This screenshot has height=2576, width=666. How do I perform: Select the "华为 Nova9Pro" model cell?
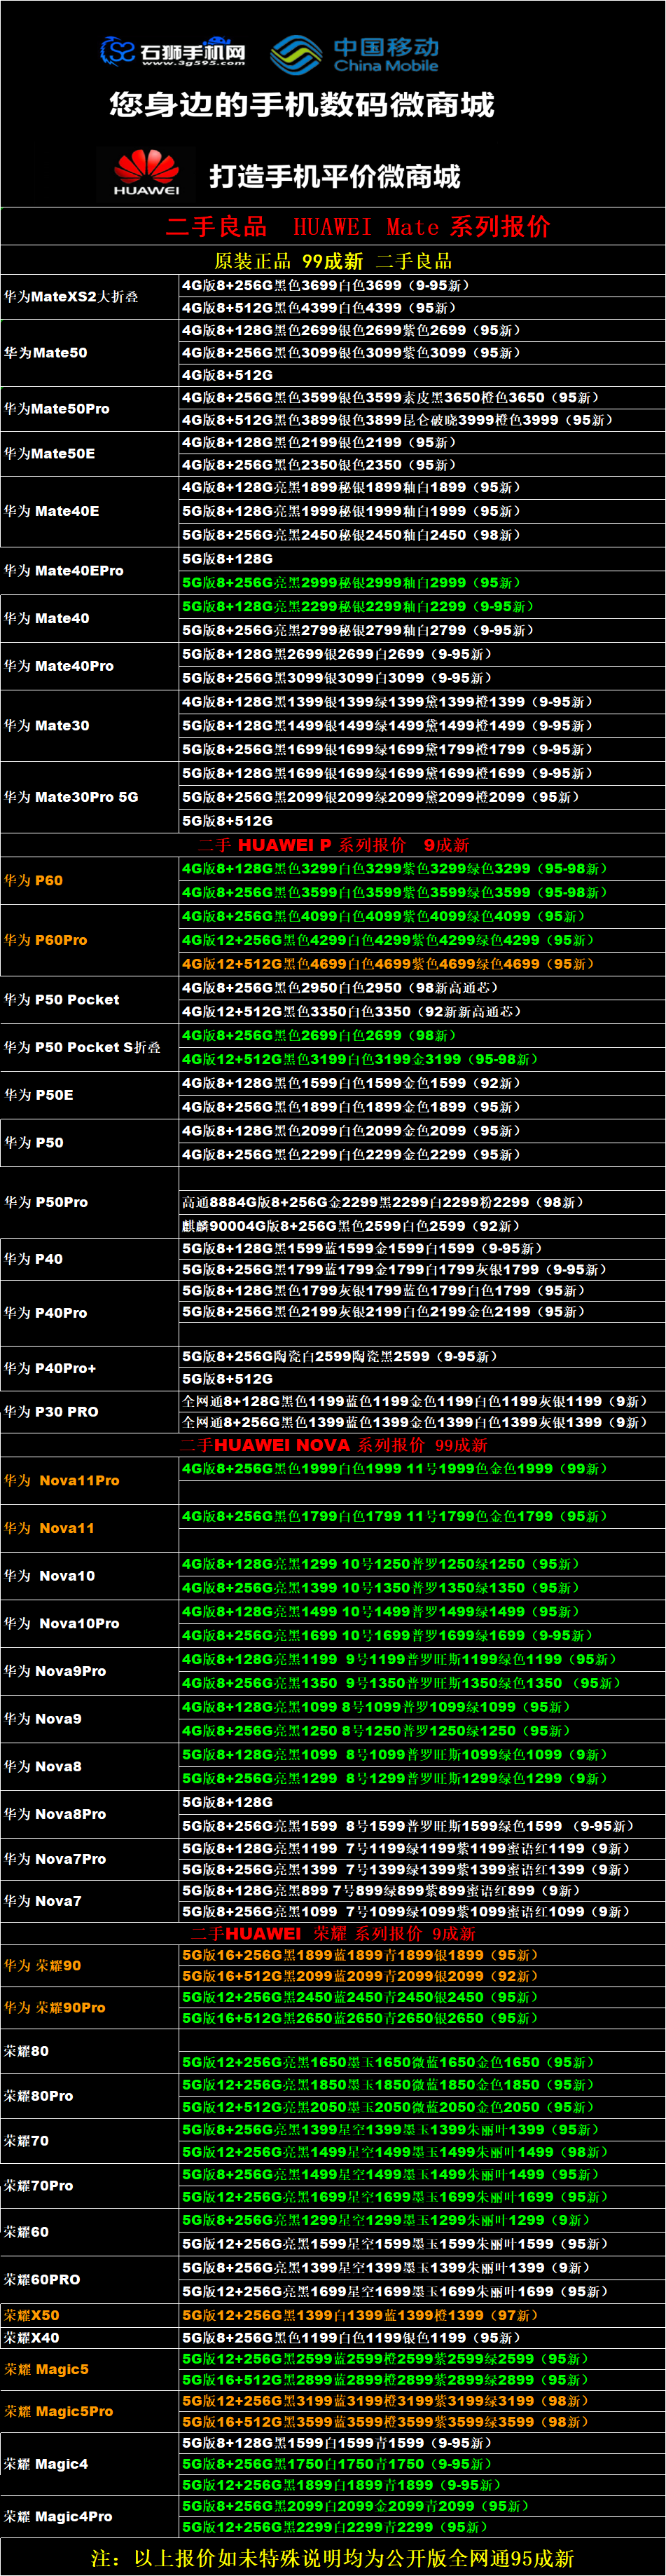(90, 1671)
